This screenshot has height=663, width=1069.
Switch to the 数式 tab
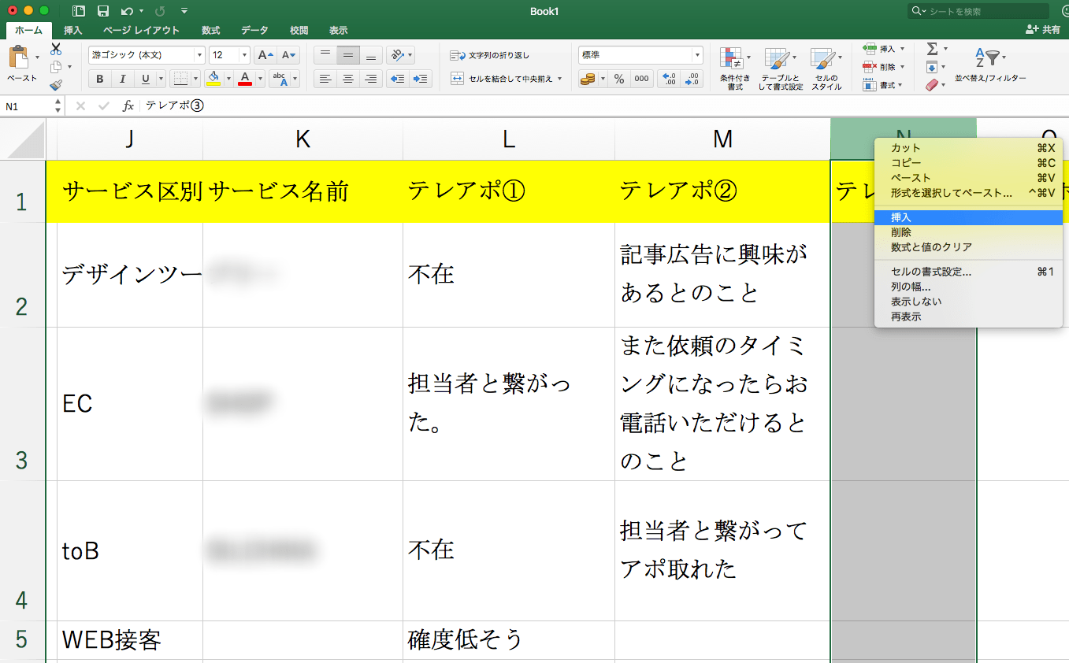210,30
